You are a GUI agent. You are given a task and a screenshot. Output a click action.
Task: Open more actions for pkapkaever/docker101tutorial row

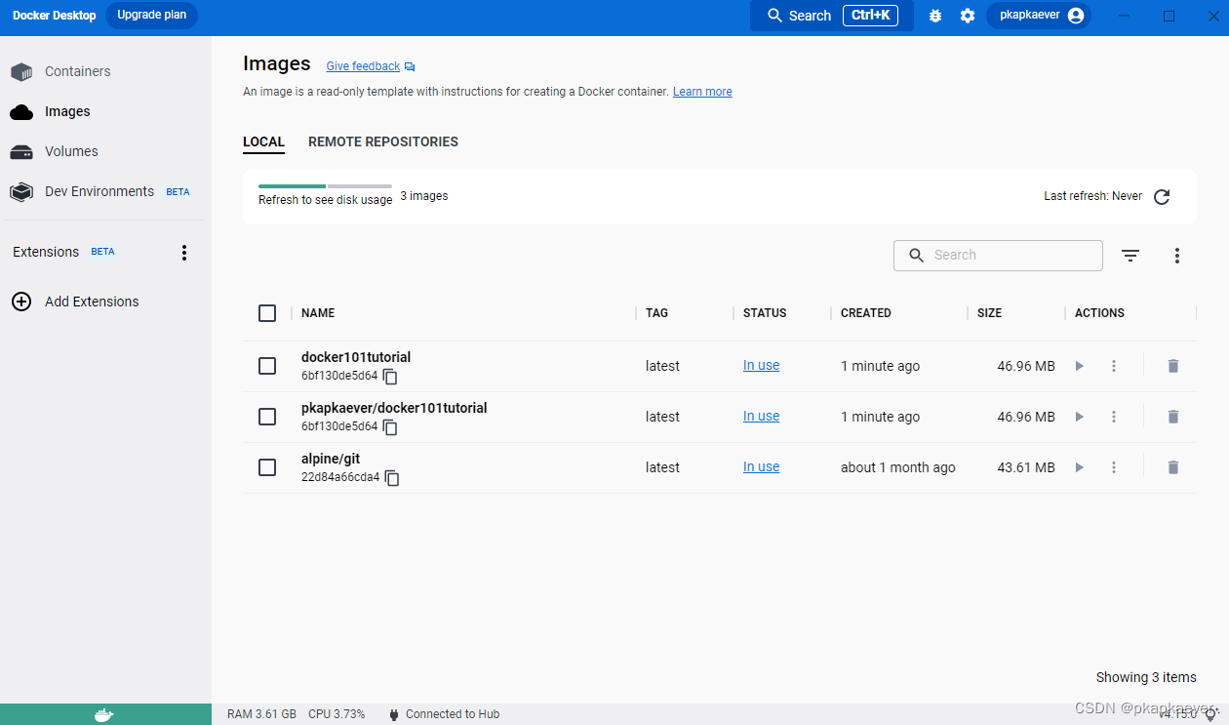1114,417
